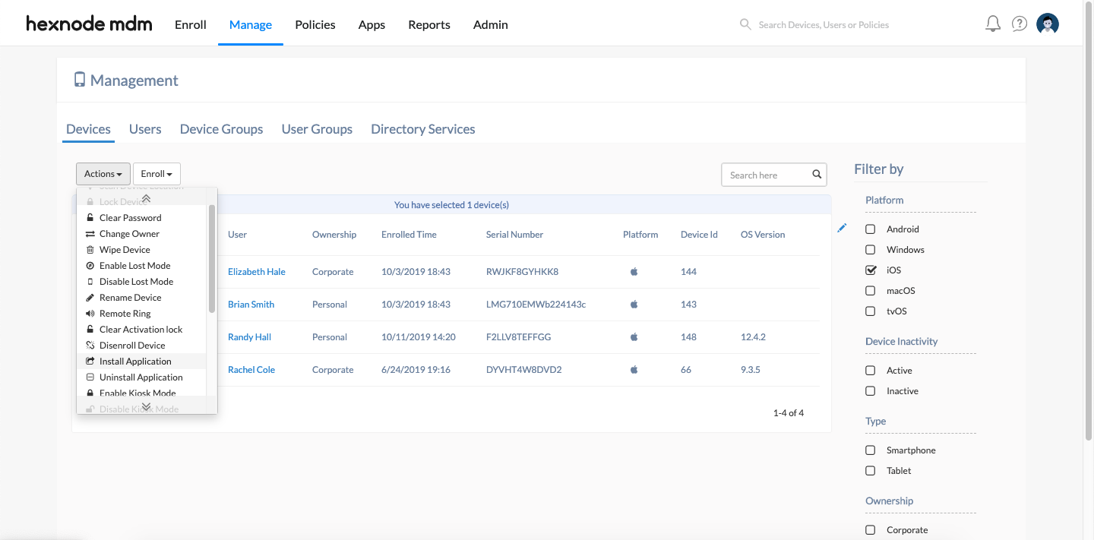Image resolution: width=1094 pixels, height=540 pixels.
Task: Open user Elizabeth Hale link
Action: [257, 272]
